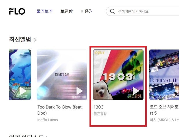Click the search magnifier icon
The width and height of the screenshot is (179, 137).
pos(112,11)
